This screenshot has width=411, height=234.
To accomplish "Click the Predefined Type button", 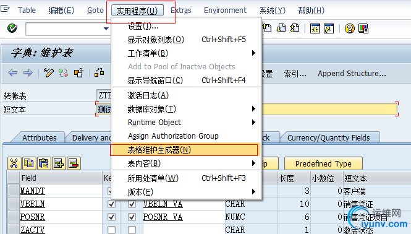I will click(323, 163).
